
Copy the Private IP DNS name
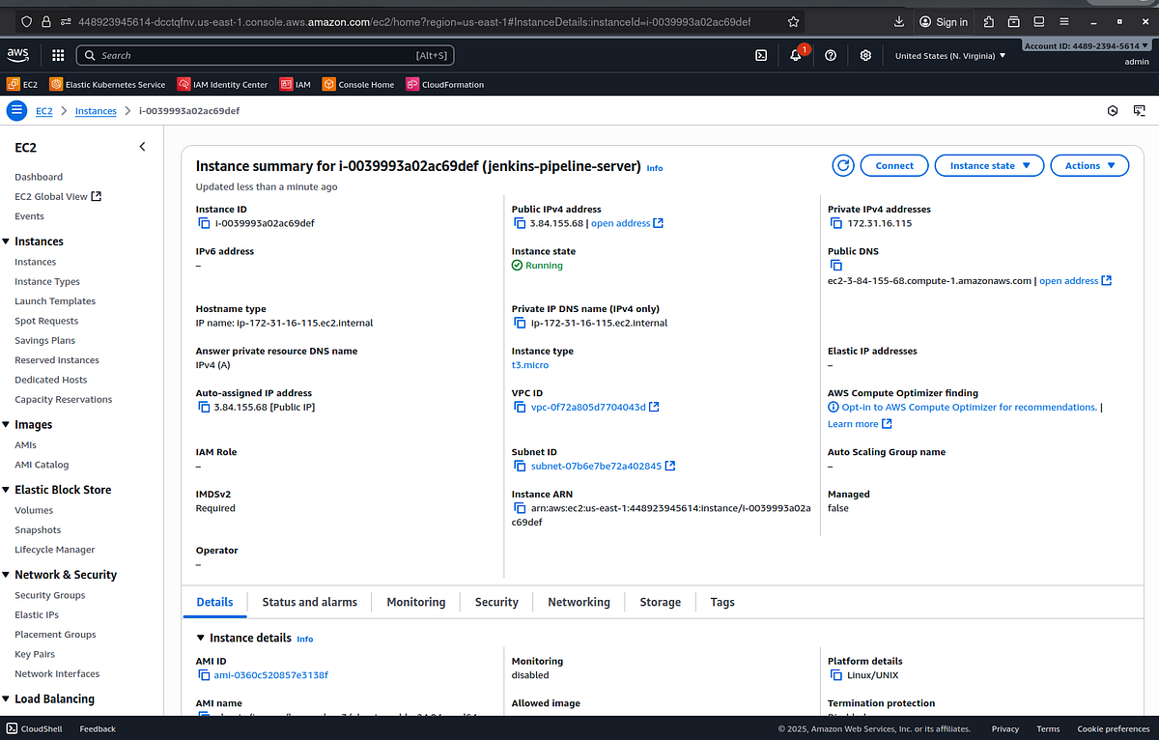tap(520, 323)
